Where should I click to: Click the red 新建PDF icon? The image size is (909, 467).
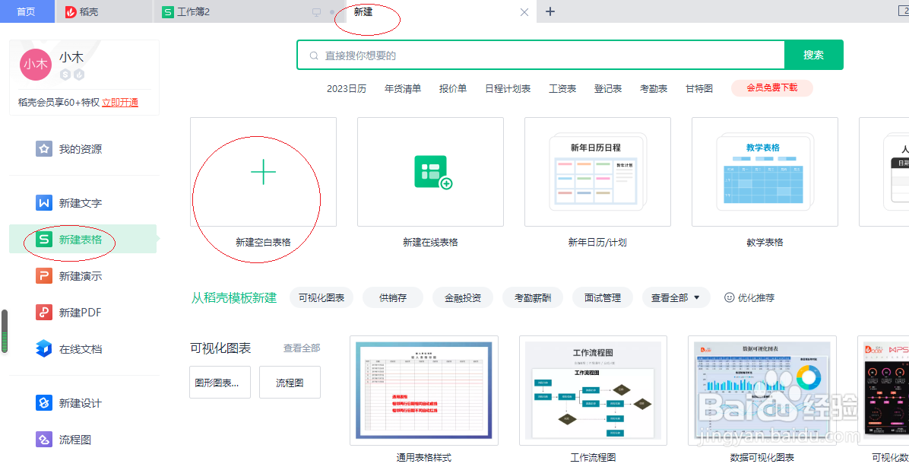(44, 312)
